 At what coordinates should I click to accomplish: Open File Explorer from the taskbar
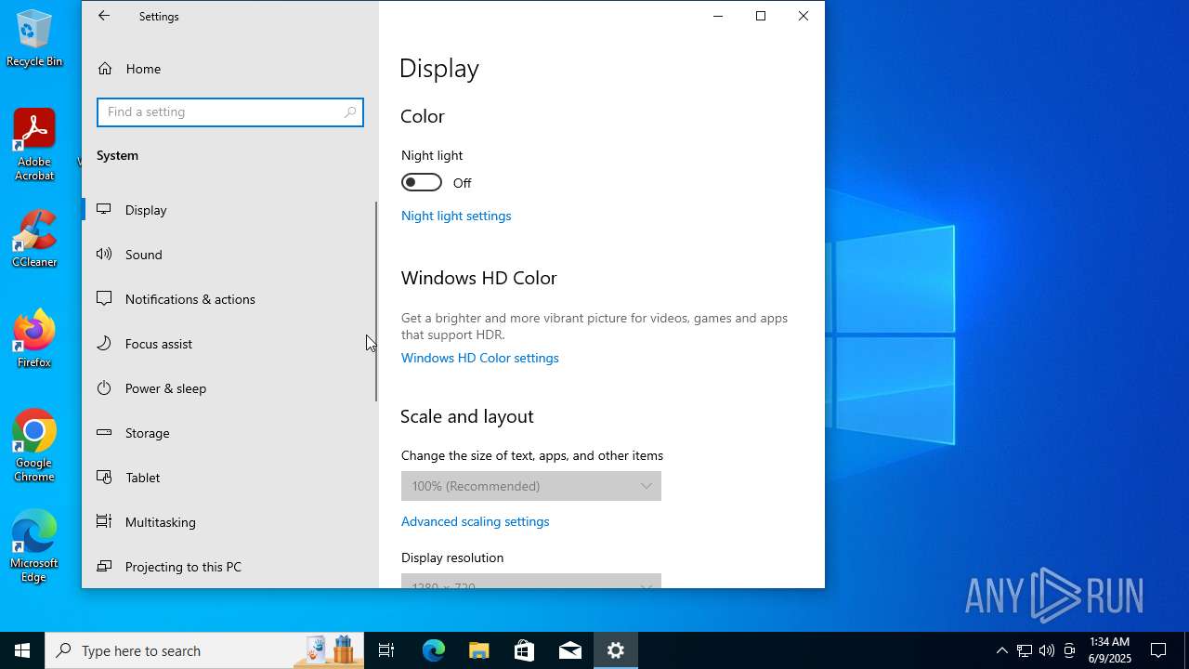pos(479,650)
